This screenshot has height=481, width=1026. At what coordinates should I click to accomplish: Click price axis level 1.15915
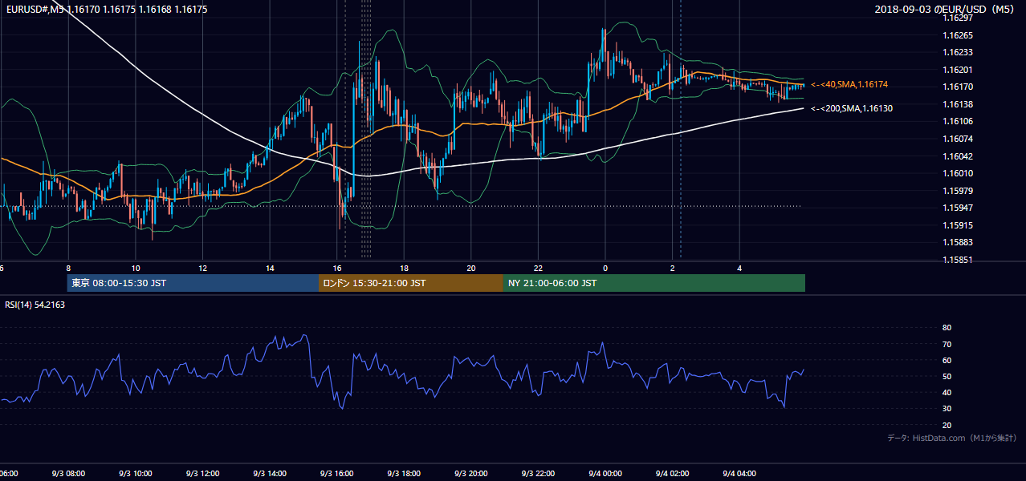957,225
